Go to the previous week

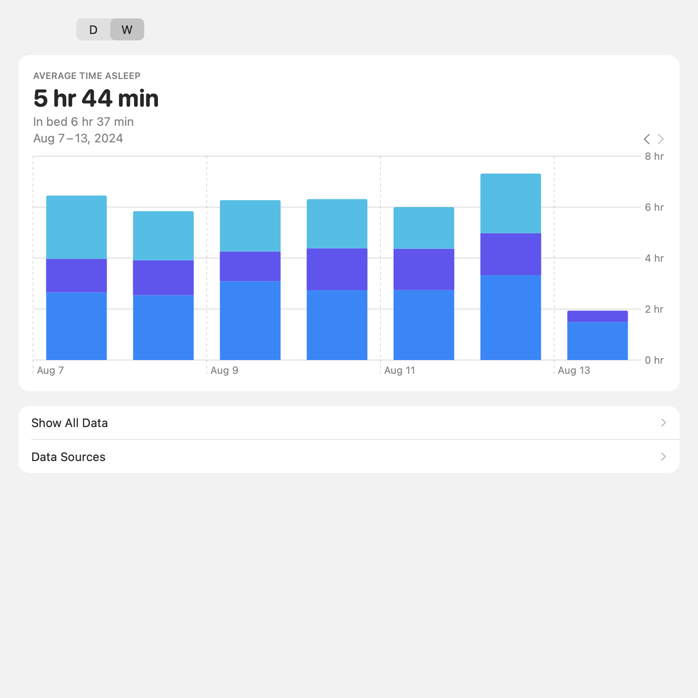tap(647, 139)
